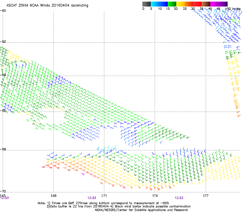Click the orange 25-30 knots legend segment
Viewport: 242px width, 212px height.
click(x=189, y=4)
